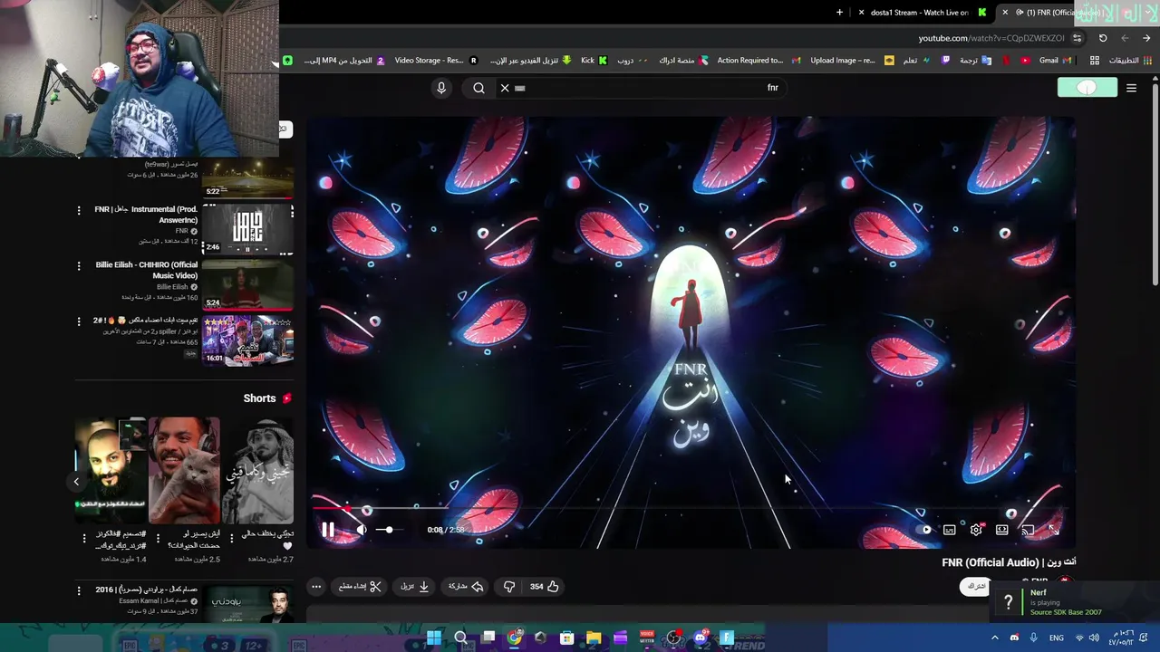Open the Essam Kamal 2016 video title
Screen dimensions: 1160x652
coord(147,590)
